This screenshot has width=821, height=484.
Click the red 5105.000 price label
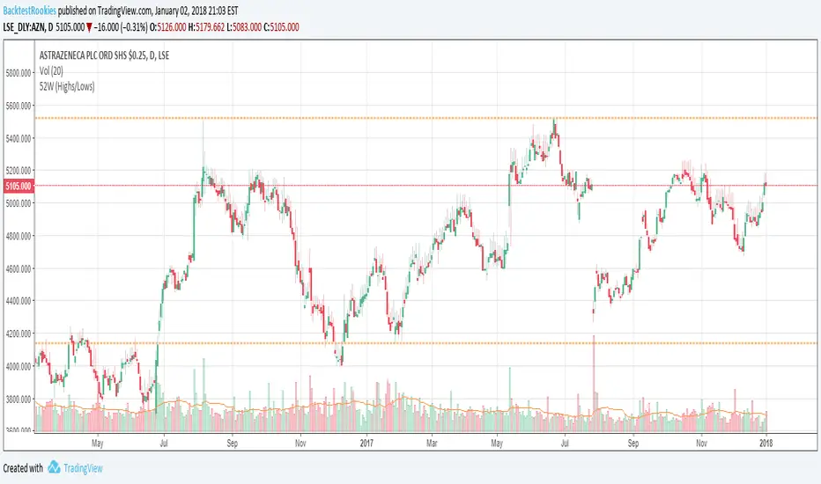pos(18,186)
